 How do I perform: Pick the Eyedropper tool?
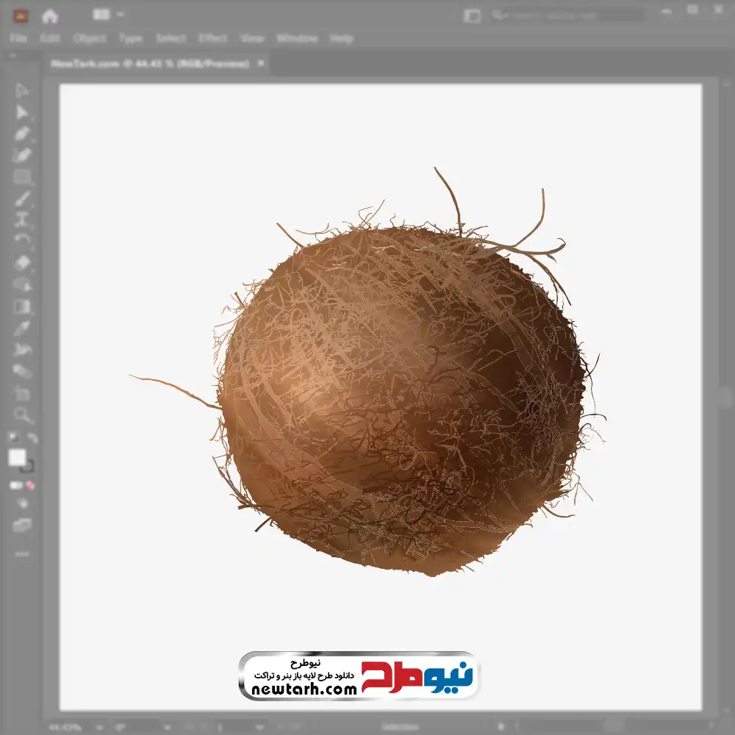(x=22, y=328)
